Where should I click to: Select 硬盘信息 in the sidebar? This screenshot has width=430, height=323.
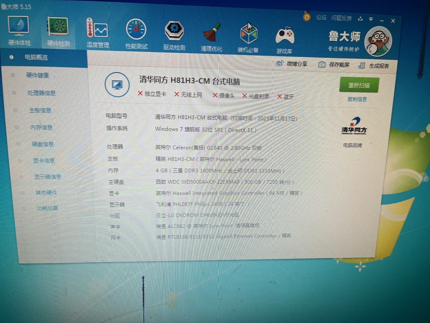pyautogui.click(x=42, y=144)
